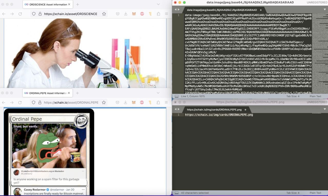The height and width of the screenshot is (196, 328).
Task: Click the Ordinal Pepe card image
Action: 49,152
